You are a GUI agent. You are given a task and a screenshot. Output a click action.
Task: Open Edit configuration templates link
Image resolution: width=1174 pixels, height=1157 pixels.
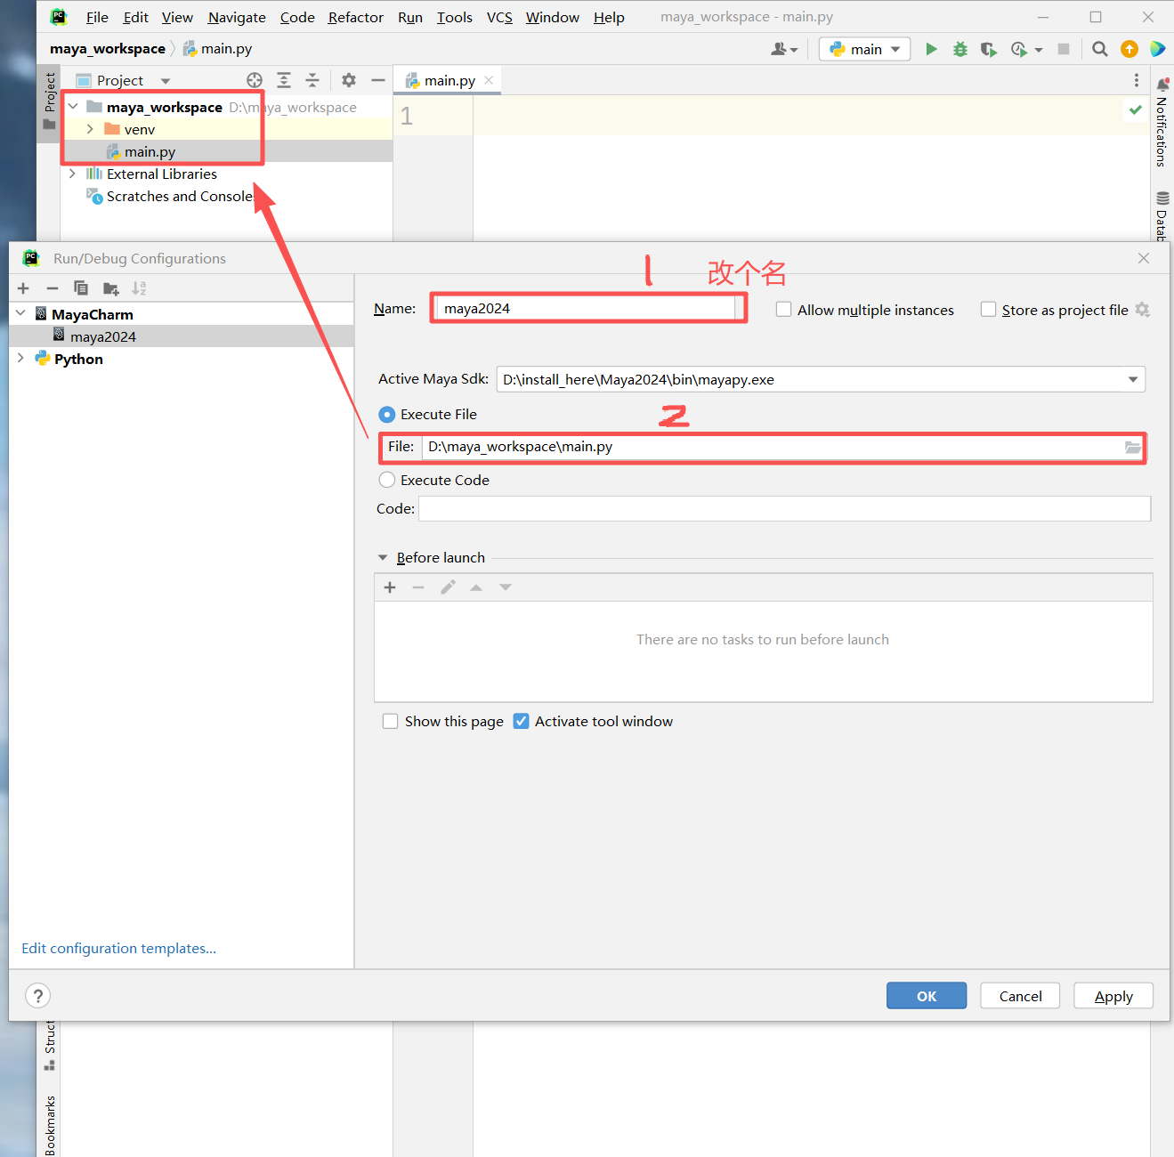pos(118,948)
